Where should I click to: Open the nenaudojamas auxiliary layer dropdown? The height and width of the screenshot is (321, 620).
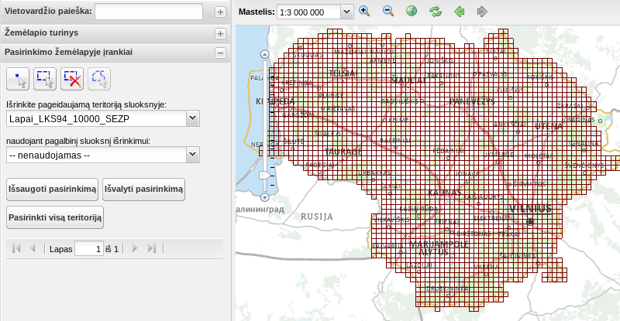point(192,155)
